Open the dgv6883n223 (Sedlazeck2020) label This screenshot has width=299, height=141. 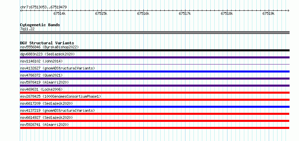(x=47, y=54)
